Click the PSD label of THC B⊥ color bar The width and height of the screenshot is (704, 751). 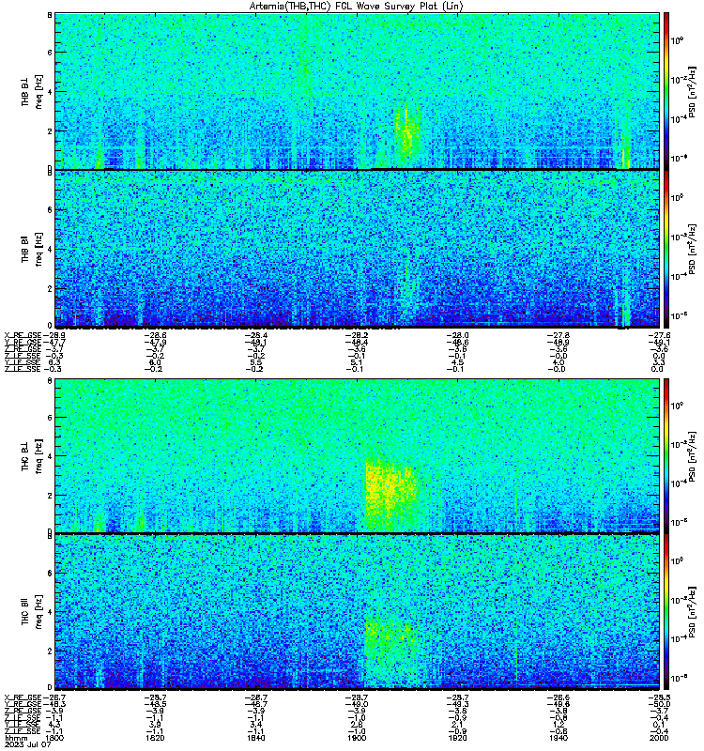coord(693,456)
